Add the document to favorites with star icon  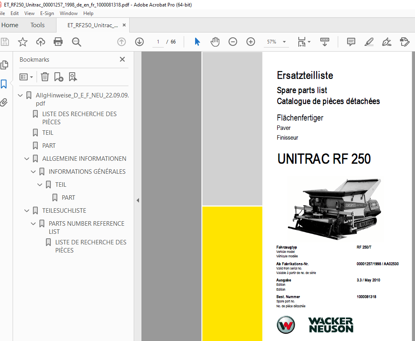(23, 41)
